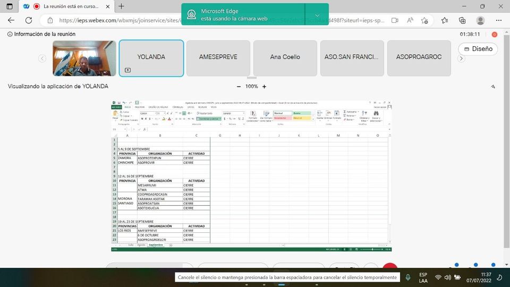The width and height of the screenshot is (510, 287).
Task: Toggle the red unmute microphone button
Action: [x=390, y=268]
